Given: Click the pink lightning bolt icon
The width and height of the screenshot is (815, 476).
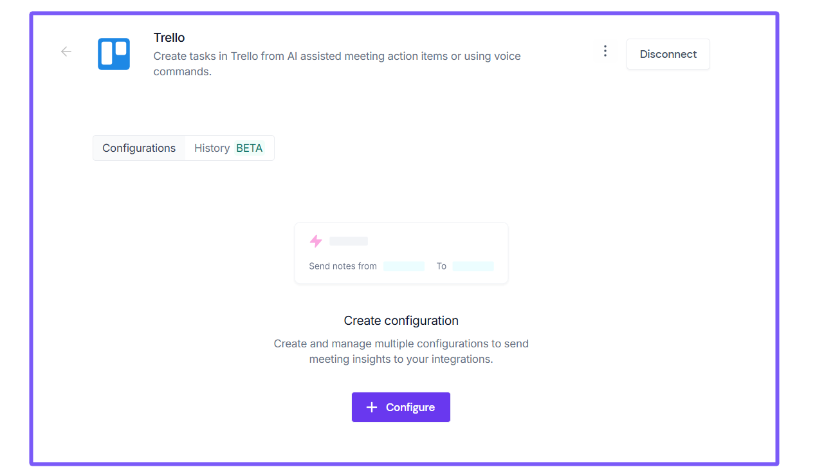Looking at the screenshot, I should point(316,241).
